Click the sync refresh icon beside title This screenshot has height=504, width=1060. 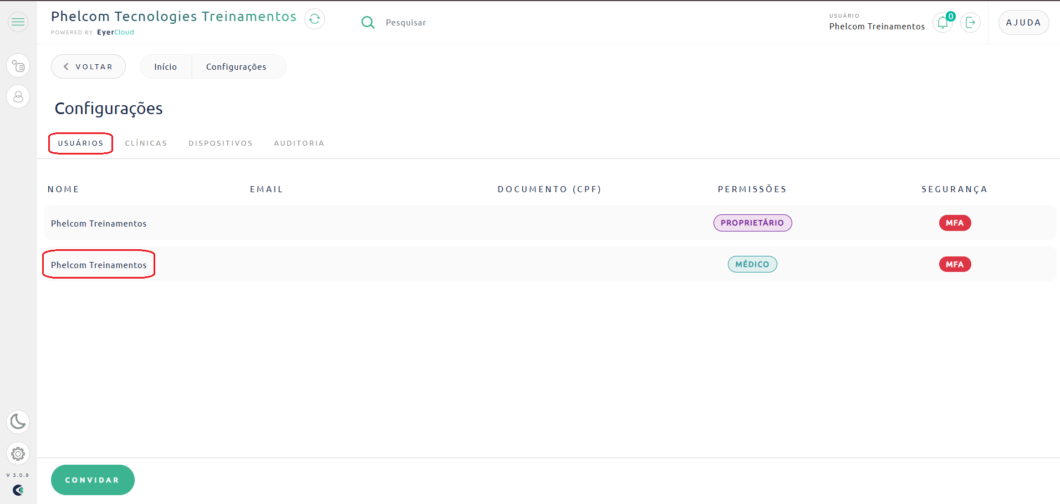coord(314,19)
